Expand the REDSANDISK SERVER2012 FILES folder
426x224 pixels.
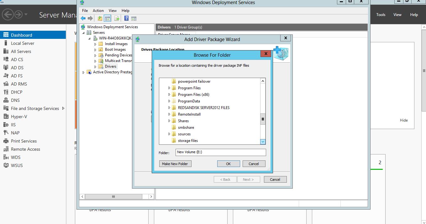[x=170, y=108]
